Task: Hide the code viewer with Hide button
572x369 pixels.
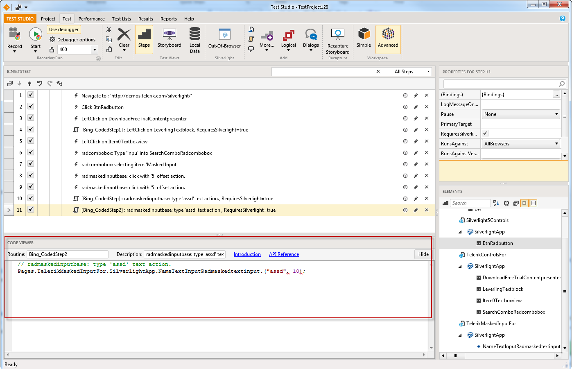Action: pyautogui.click(x=423, y=254)
